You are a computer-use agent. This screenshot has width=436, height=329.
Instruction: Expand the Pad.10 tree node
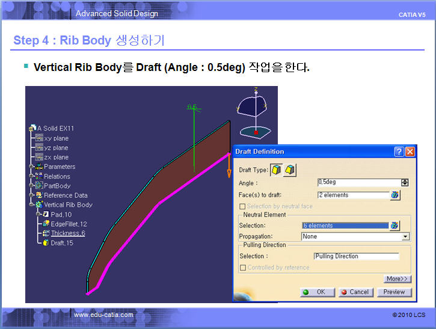click(x=38, y=214)
